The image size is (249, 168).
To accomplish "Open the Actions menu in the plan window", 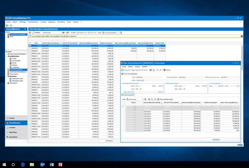I will click(x=137, y=66).
